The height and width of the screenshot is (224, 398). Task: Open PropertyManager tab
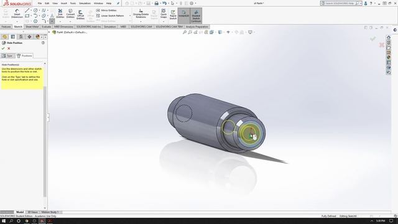(13, 37)
